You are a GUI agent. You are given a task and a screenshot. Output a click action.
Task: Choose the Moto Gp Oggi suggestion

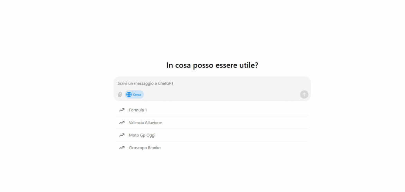click(x=142, y=135)
